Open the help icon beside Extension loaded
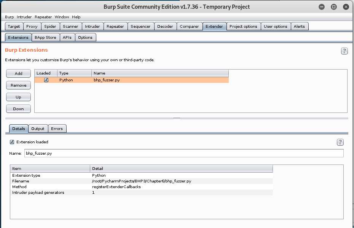Image resolution: width=354 pixels, height=228 pixels. (340, 142)
